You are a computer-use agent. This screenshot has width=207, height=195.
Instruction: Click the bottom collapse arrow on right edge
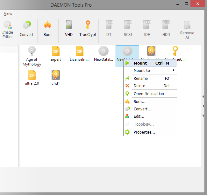point(203,115)
